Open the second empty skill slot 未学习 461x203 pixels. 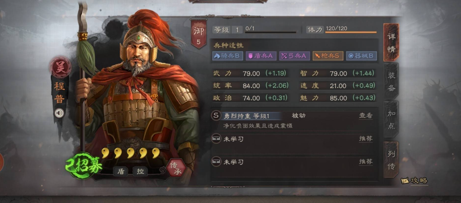click(294, 162)
